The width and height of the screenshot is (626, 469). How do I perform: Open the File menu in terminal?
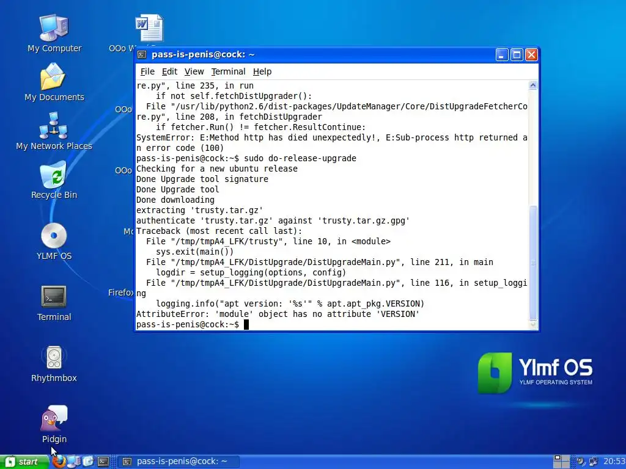[147, 72]
